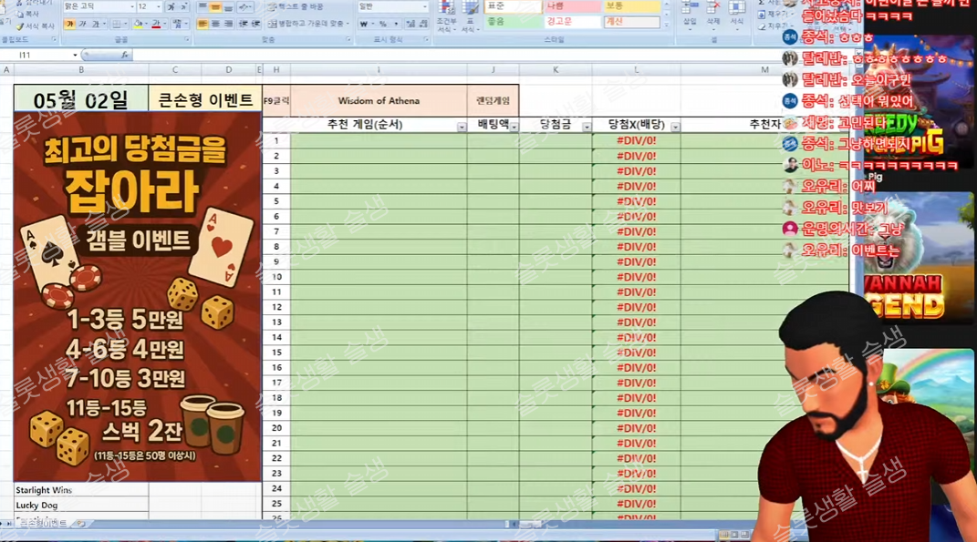The width and height of the screenshot is (977, 542).
Task: Apply the 나쁨 (Bad) cell style
Action: (x=571, y=6)
